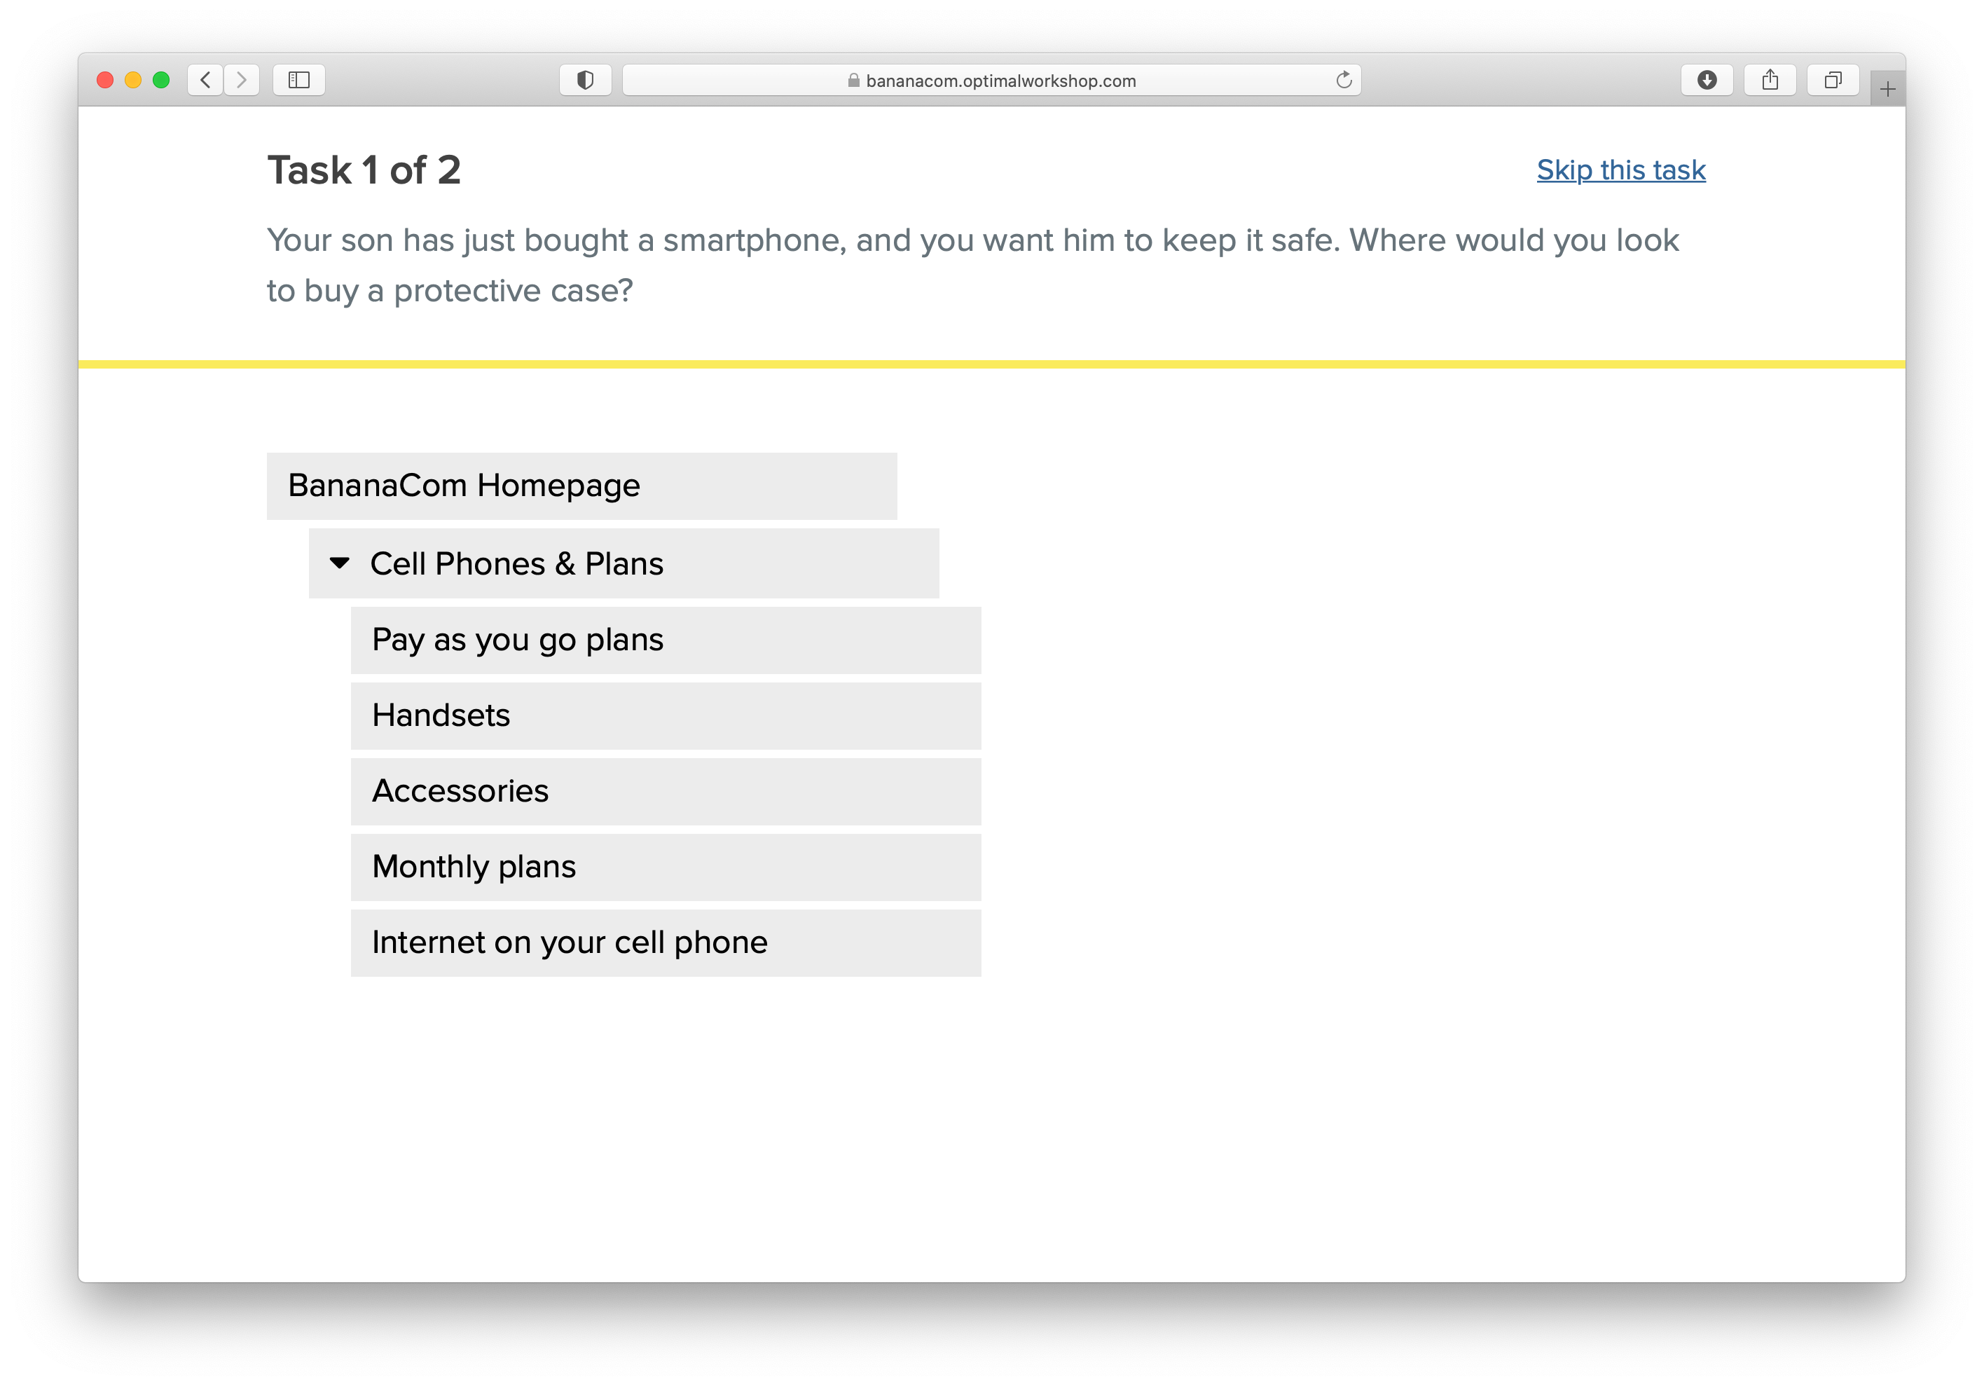This screenshot has height=1386, width=1984.
Task: Click the browser shield privacy icon
Action: coord(586,79)
